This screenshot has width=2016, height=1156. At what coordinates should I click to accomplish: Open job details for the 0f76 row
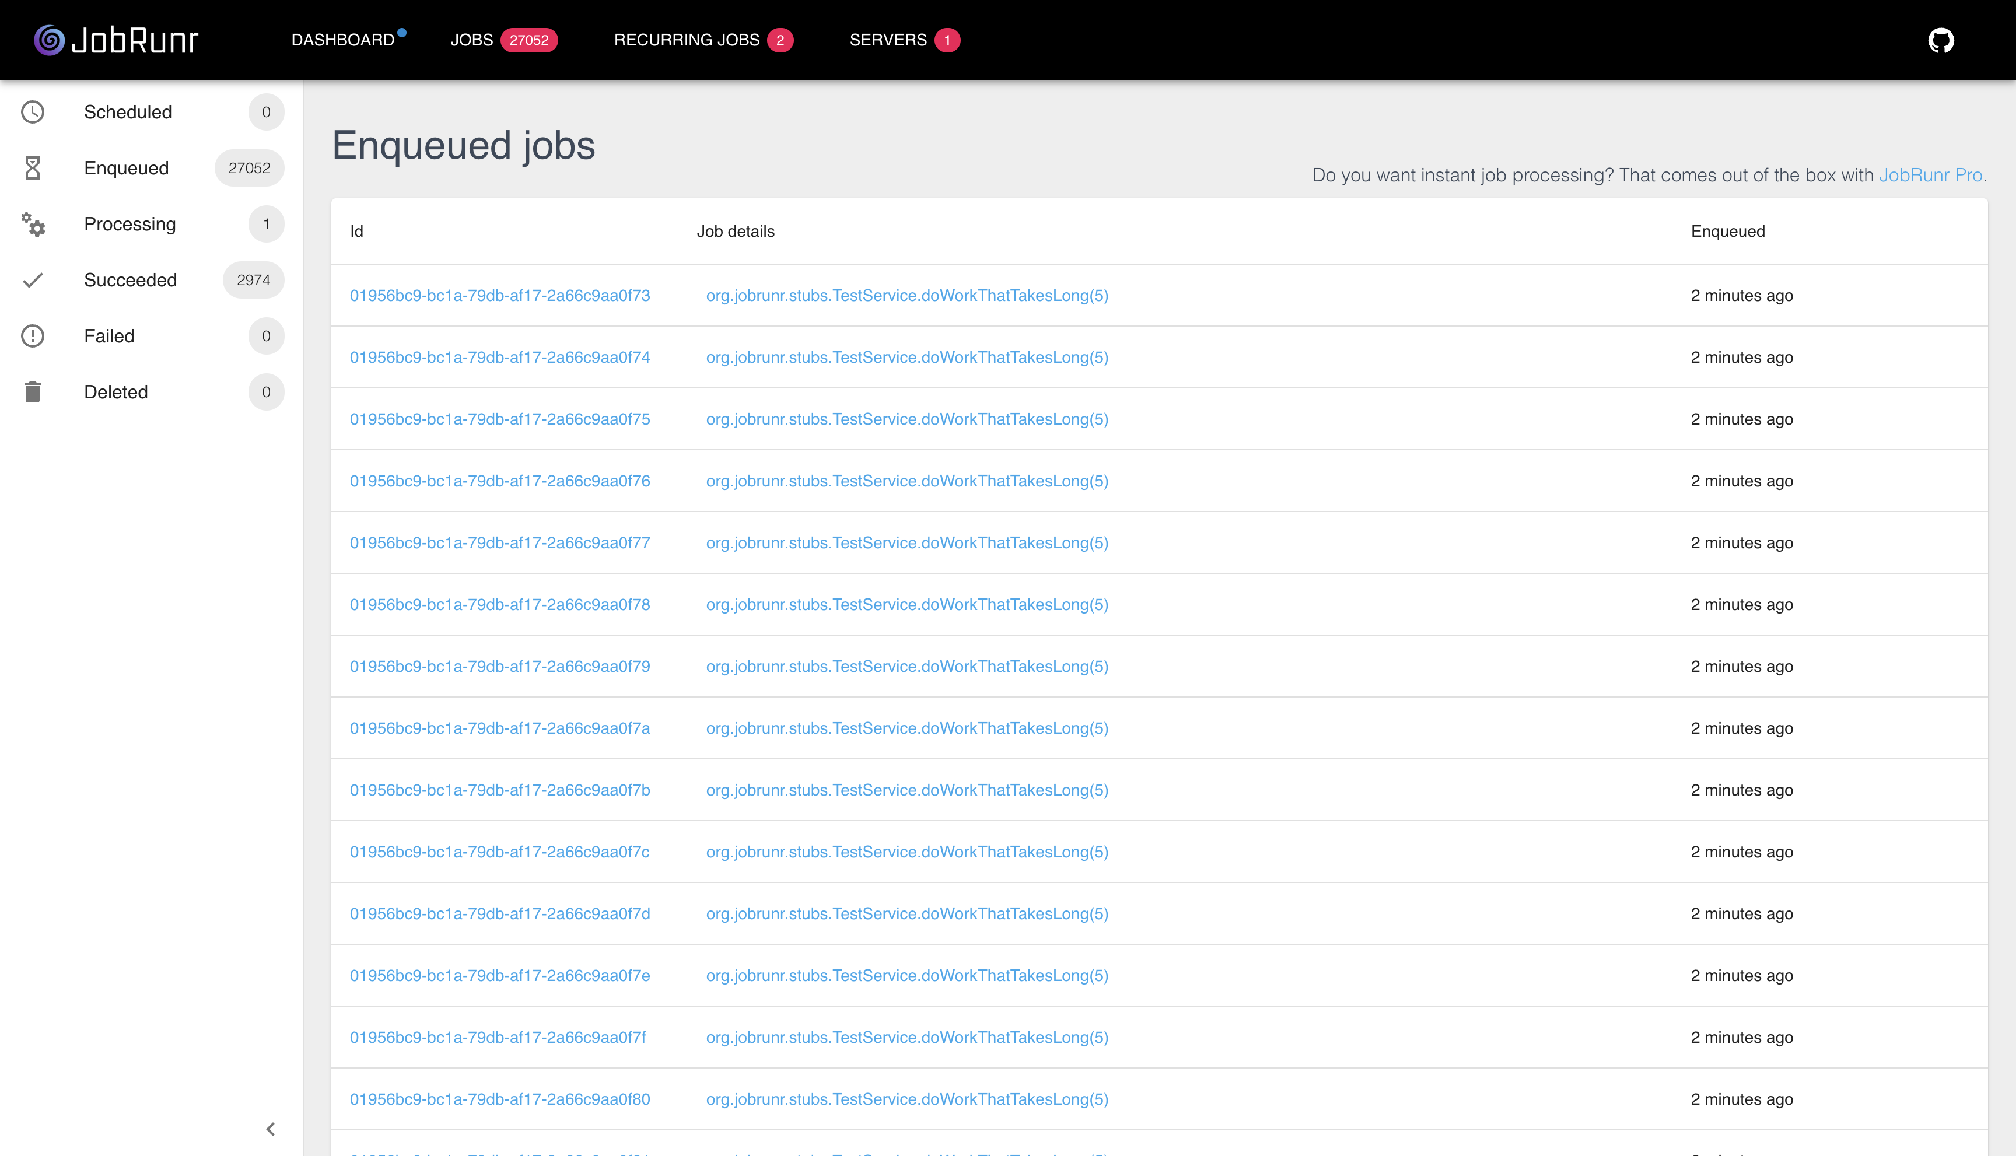click(x=907, y=481)
